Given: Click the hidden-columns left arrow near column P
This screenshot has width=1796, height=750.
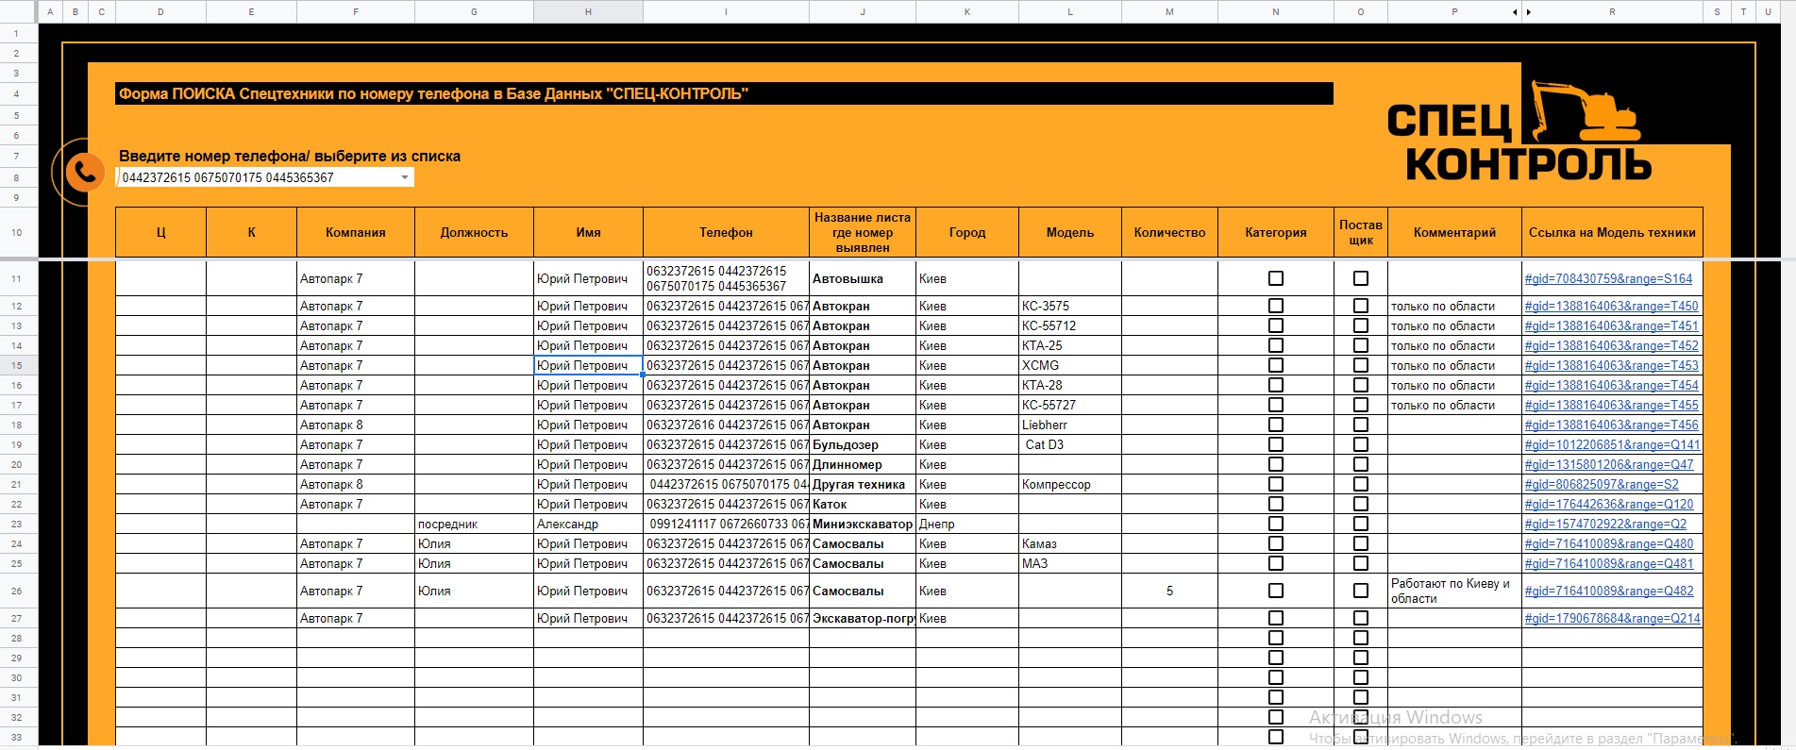Looking at the screenshot, I should pos(1515,12).
